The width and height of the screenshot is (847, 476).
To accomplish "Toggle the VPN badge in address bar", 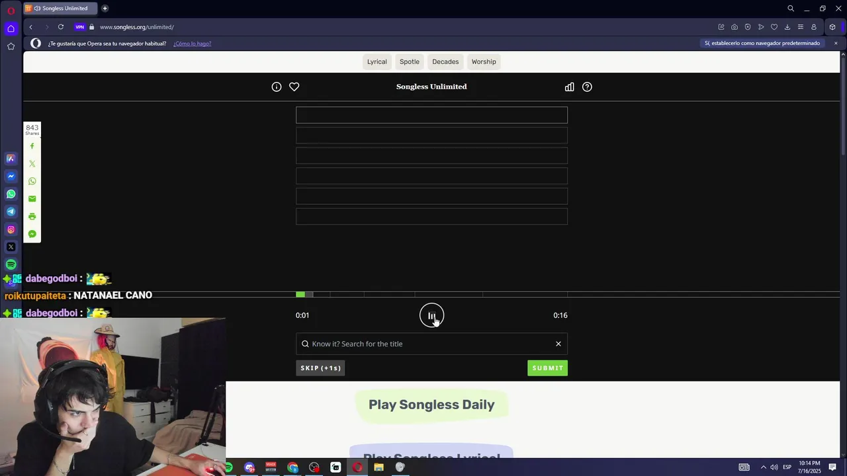I will tap(80, 27).
